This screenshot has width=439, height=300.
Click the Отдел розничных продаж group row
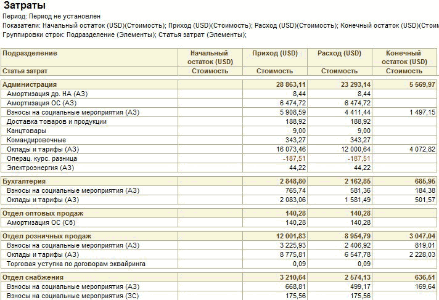click(47, 236)
